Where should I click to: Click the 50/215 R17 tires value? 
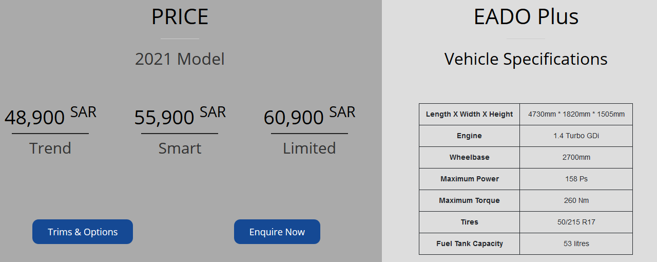coord(576,222)
